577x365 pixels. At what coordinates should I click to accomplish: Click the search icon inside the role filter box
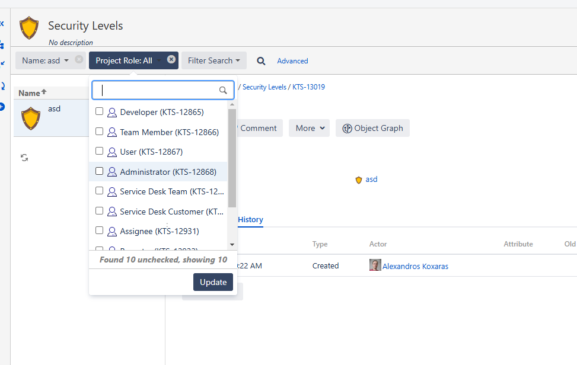223,90
